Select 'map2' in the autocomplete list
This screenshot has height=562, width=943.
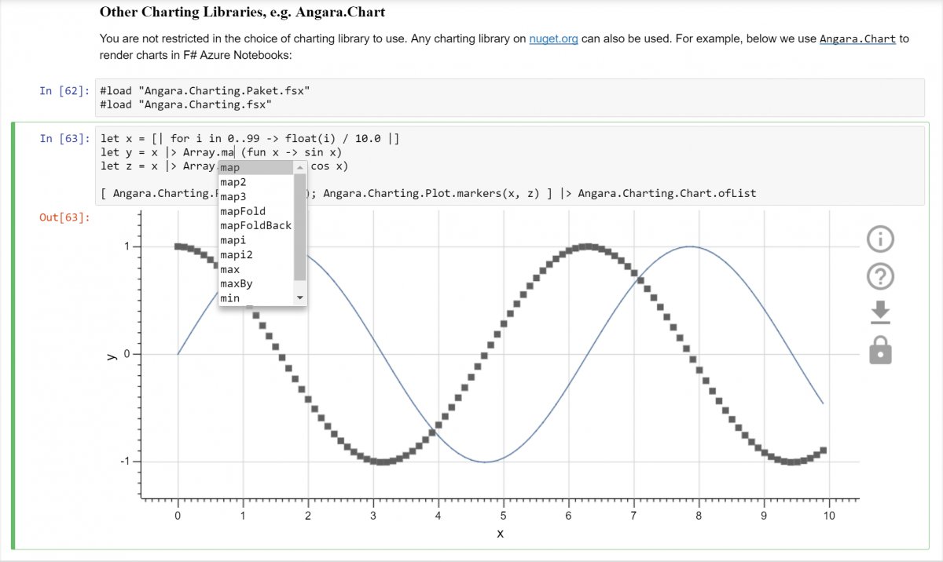point(255,182)
